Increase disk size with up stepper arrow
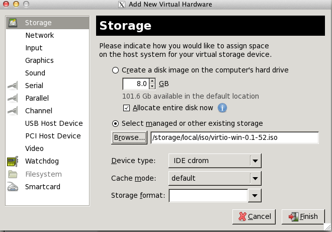Screen dimensions: 332x232 (152, 81)
